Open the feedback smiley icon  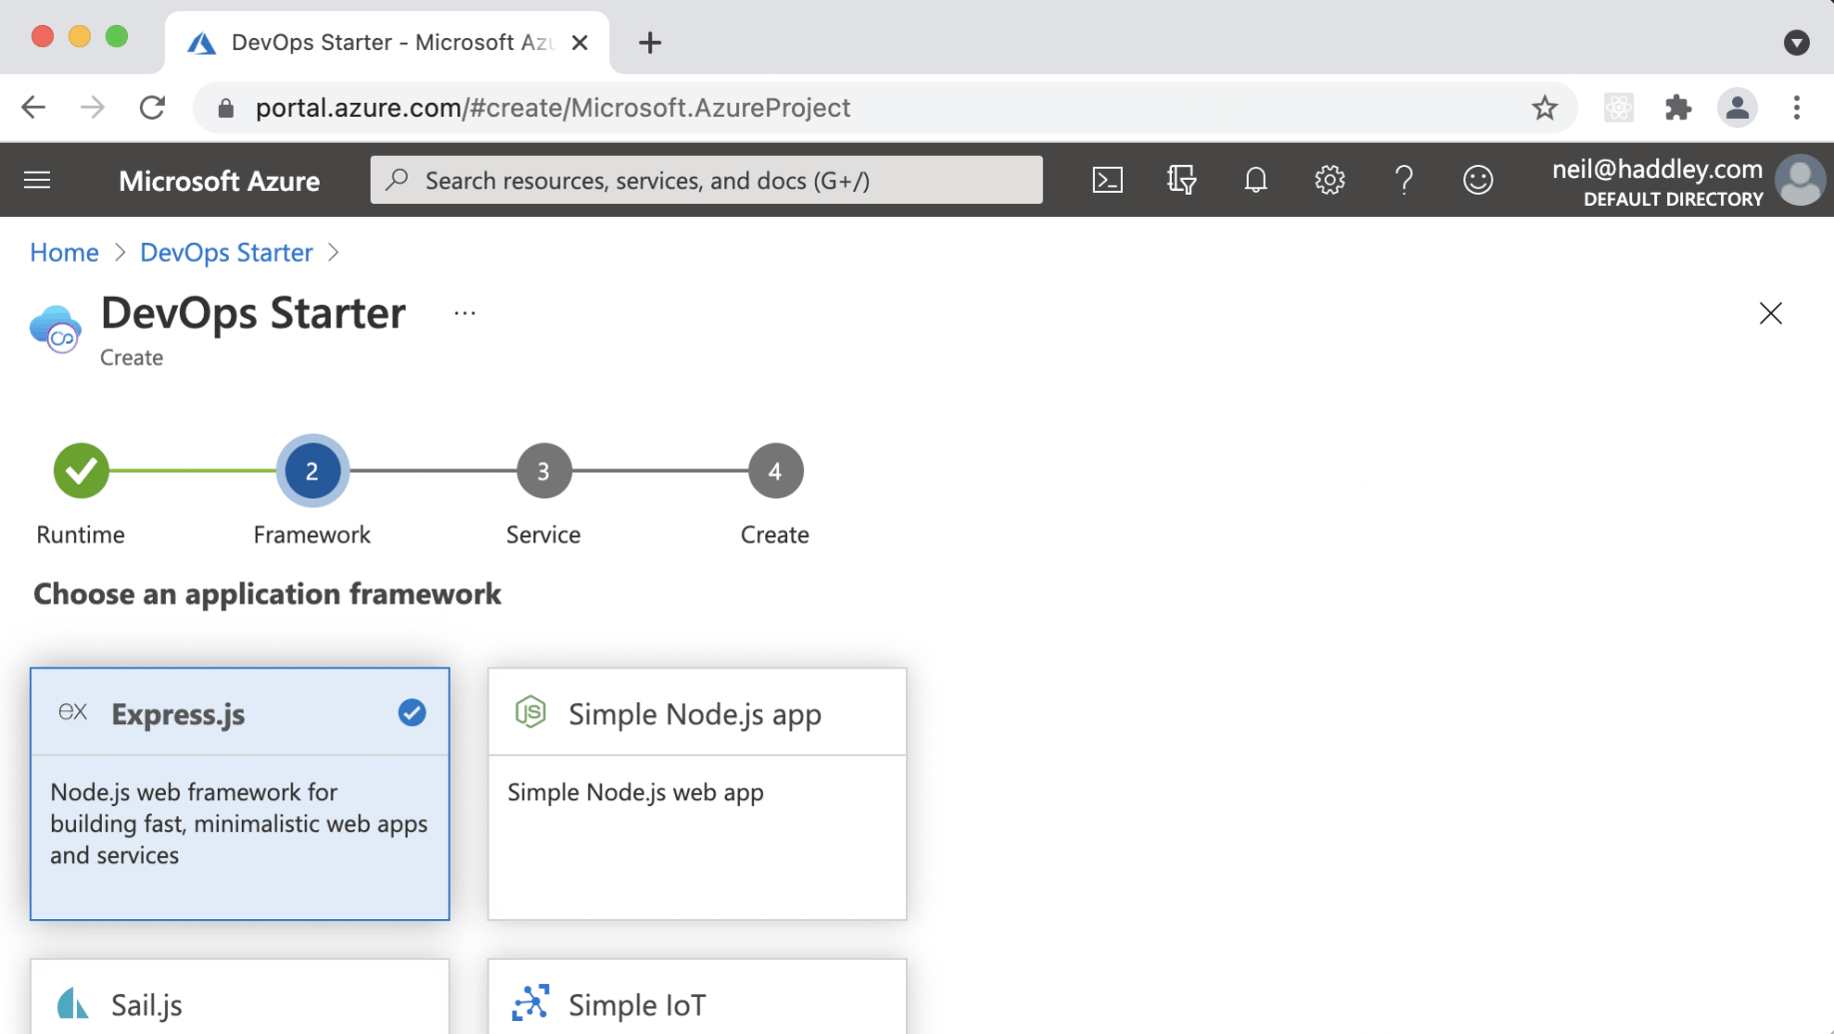point(1477,180)
